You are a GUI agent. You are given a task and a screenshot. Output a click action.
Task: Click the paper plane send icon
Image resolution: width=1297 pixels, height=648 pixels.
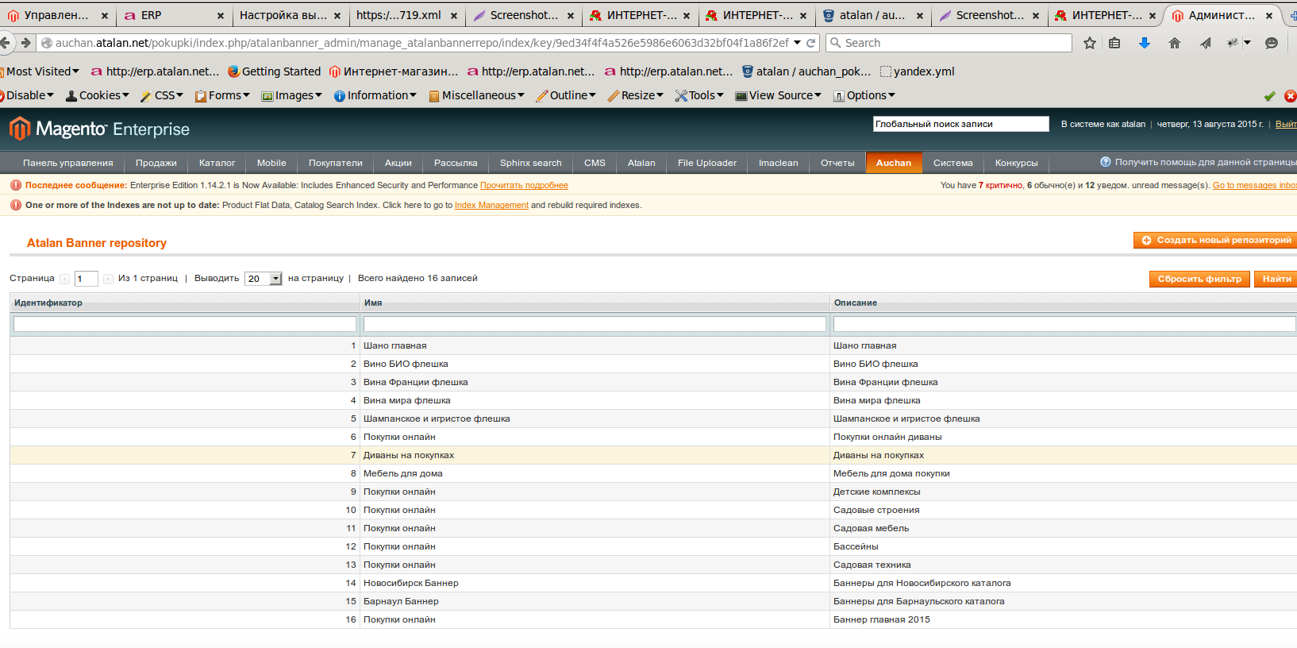click(1205, 43)
